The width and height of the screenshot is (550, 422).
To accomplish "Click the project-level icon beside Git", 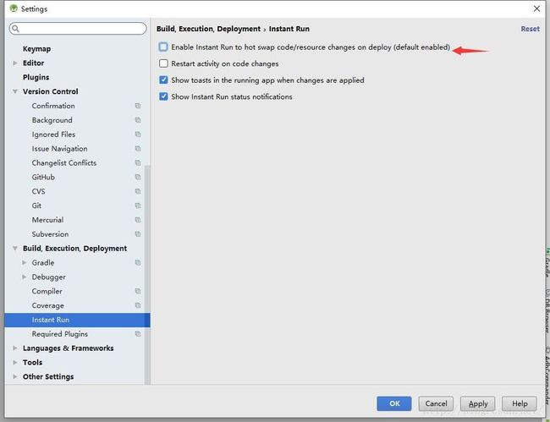I will click(x=138, y=206).
